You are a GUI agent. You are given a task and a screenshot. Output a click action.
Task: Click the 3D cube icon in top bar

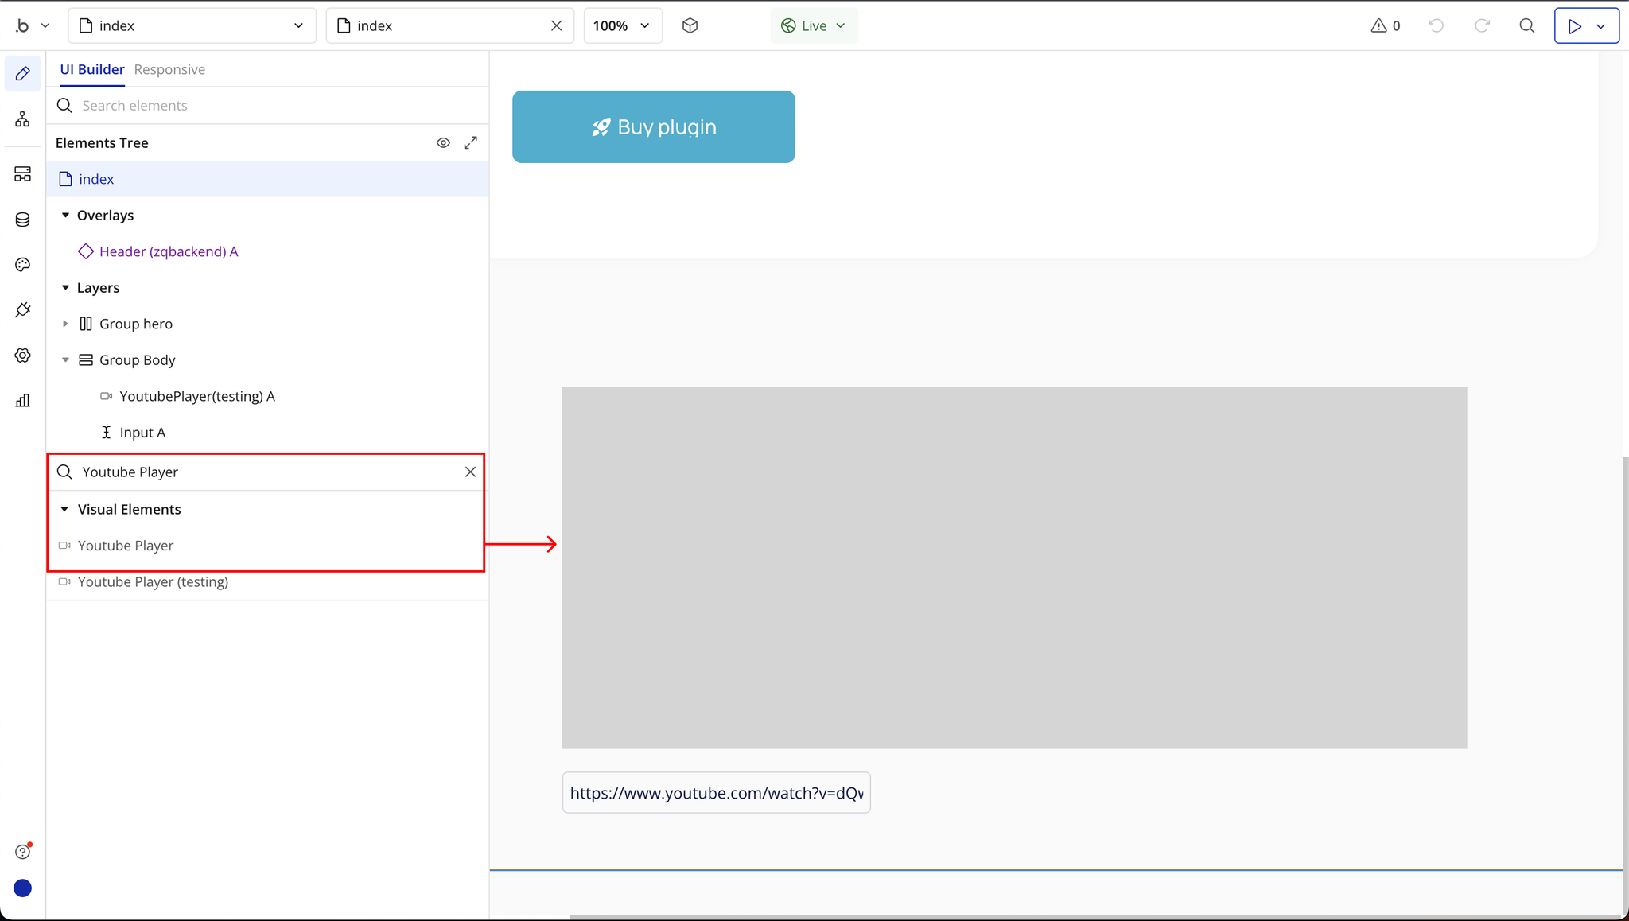(x=690, y=25)
